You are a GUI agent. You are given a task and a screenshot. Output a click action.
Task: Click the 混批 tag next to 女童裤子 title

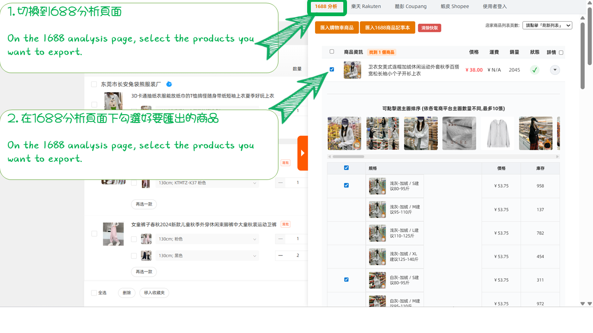tap(285, 224)
